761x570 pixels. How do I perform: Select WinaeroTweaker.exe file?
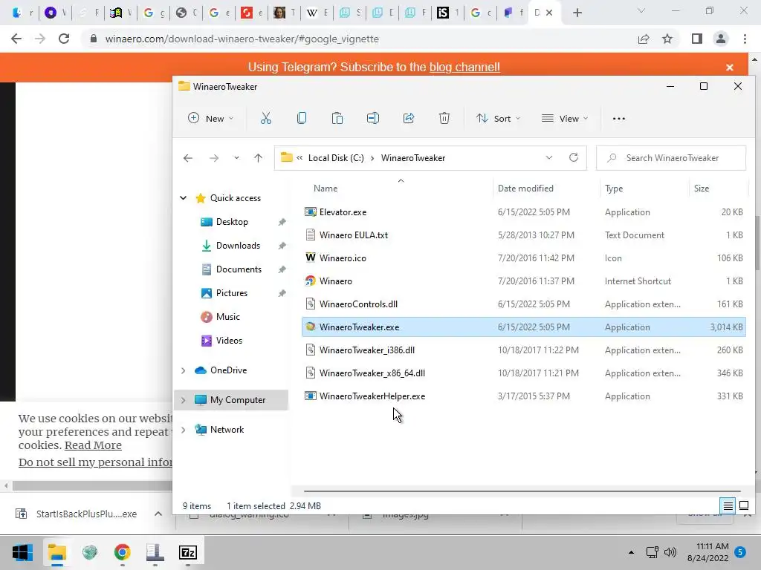coord(524,327)
